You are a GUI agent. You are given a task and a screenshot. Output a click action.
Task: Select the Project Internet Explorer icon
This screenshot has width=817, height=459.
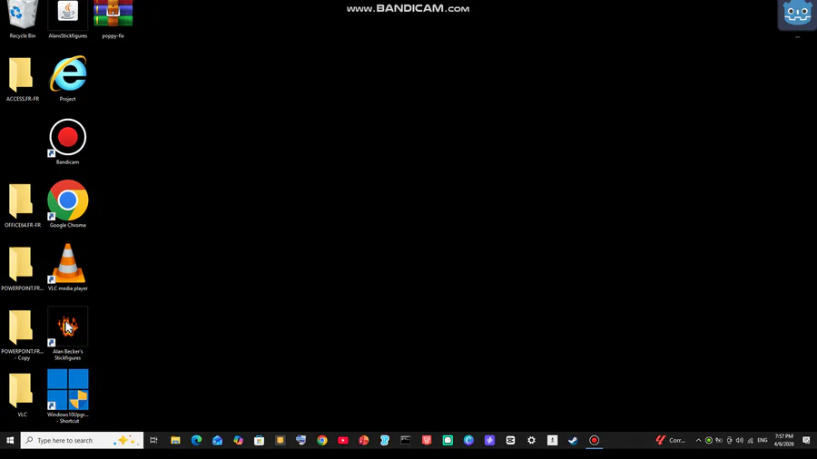pos(68,79)
